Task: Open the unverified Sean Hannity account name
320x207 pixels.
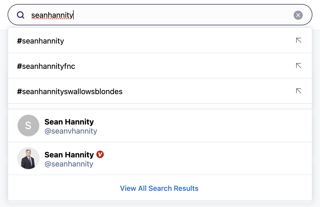Action: coord(69,122)
